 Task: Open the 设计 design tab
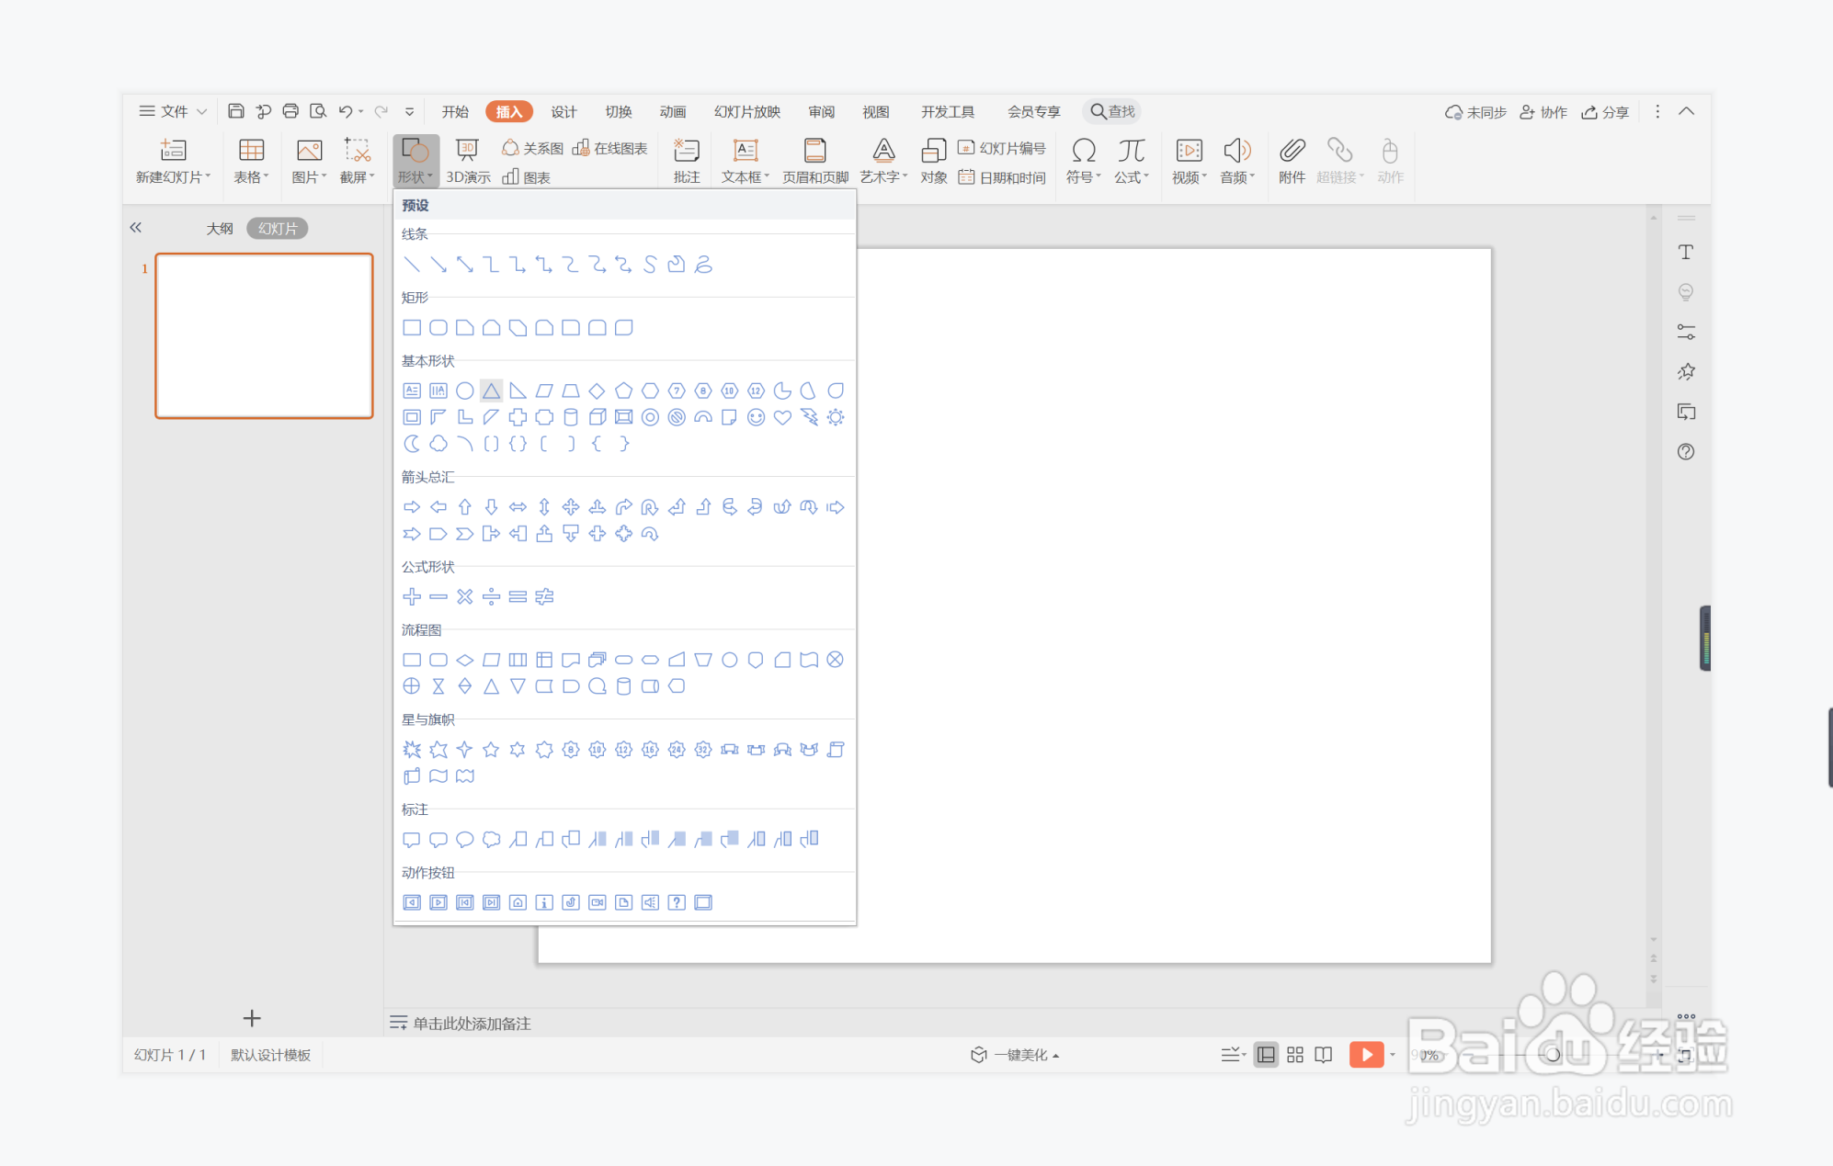[564, 111]
